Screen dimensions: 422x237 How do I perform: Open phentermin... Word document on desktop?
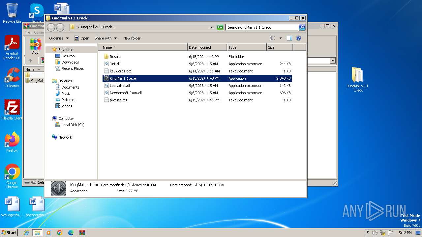click(37, 207)
